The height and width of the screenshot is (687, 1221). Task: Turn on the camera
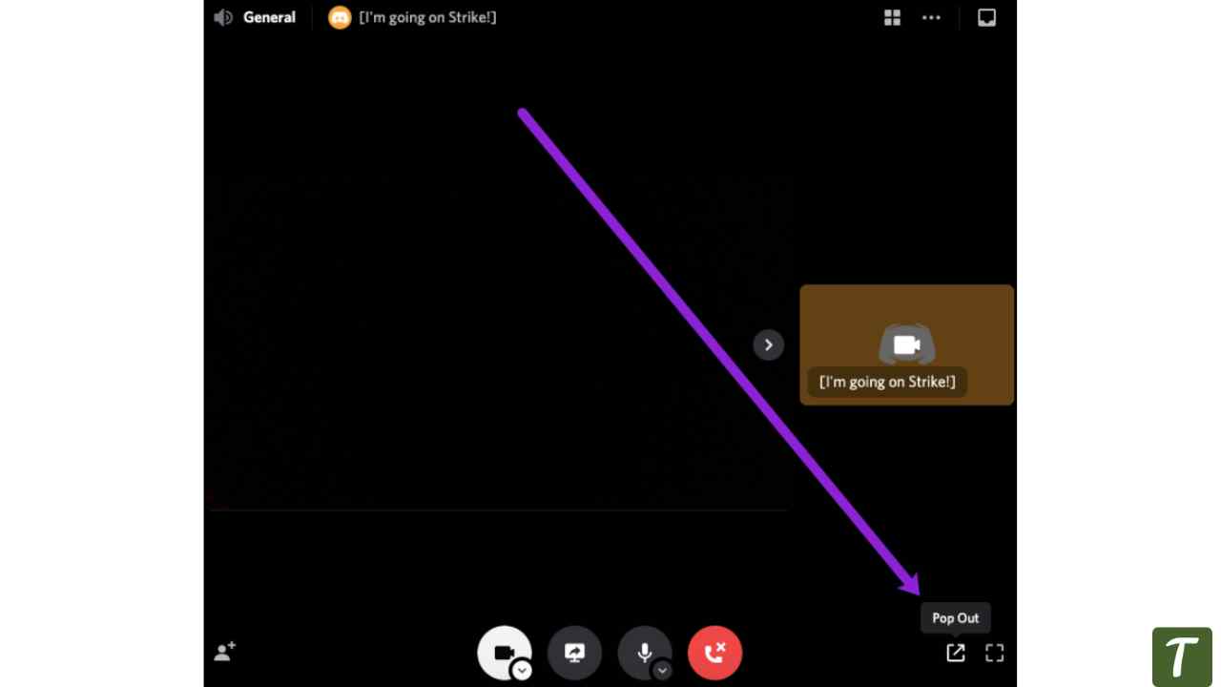[x=504, y=652]
